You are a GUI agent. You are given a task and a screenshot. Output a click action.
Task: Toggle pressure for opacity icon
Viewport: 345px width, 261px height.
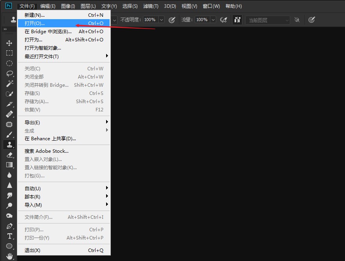click(172, 20)
